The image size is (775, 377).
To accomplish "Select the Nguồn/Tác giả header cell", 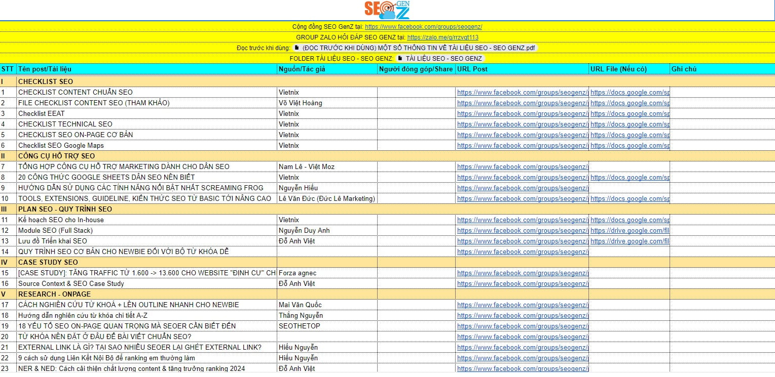I will tap(327, 69).
